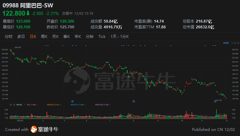Viewport: 240px width, 136px height.
Task: Click the 市盈率TTM 17.86 value
Action: 161,27
